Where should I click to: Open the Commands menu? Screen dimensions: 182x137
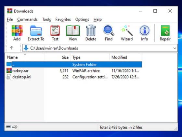(x=27, y=19)
